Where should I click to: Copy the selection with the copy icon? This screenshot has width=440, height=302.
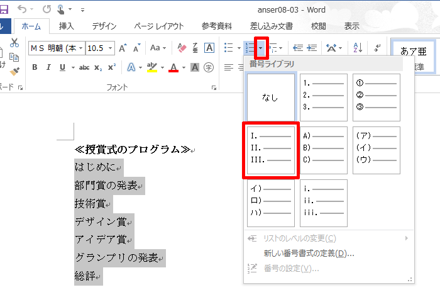(x=14, y=57)
